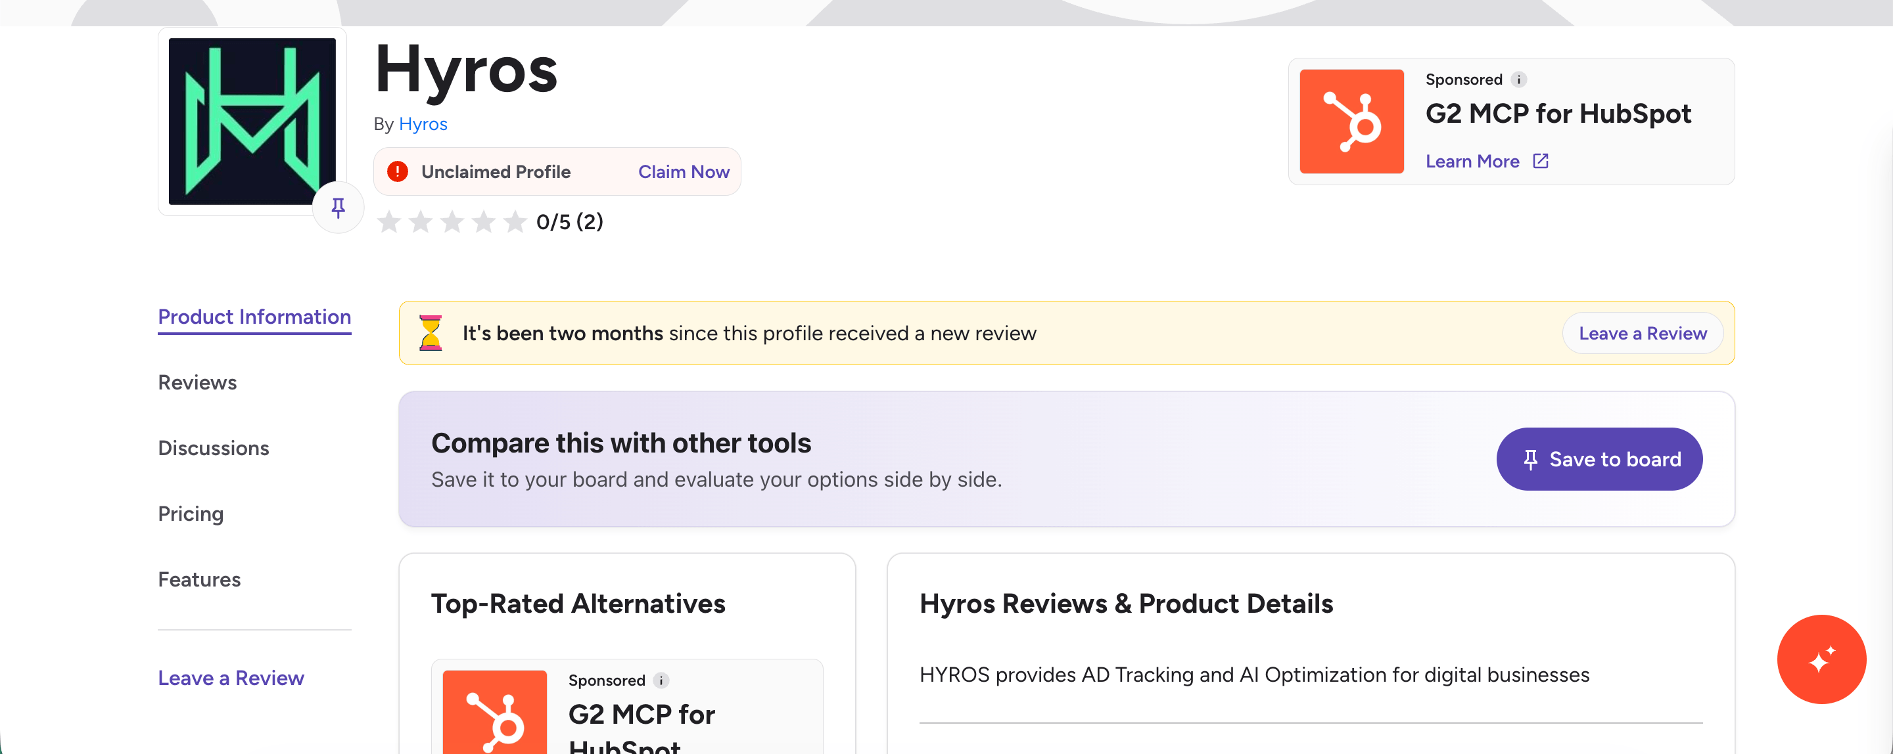Click the Save to board button
The image size is (1893, 754).
click(x=1599, y=459)
